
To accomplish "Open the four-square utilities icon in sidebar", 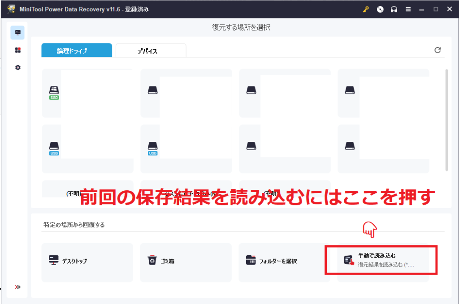I will 18,50.
